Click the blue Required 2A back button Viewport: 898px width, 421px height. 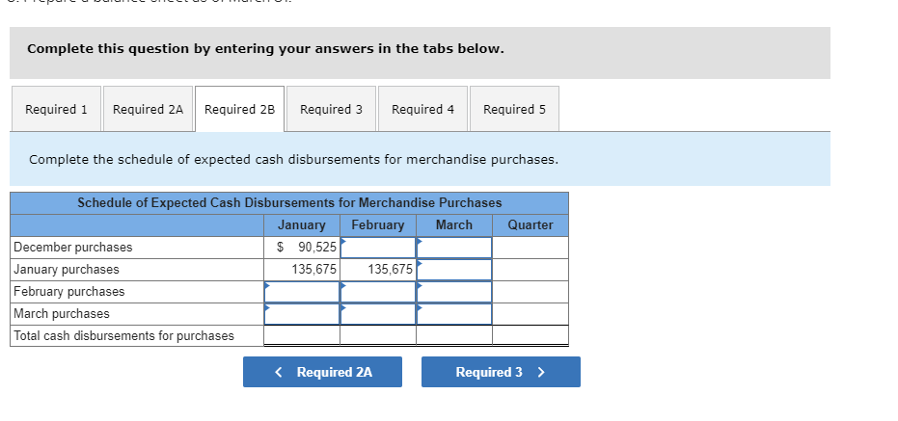(x=322, y=372)
